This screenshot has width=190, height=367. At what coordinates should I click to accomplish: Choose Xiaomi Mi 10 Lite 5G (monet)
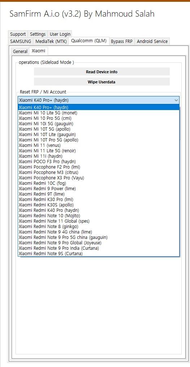(99, 113)
